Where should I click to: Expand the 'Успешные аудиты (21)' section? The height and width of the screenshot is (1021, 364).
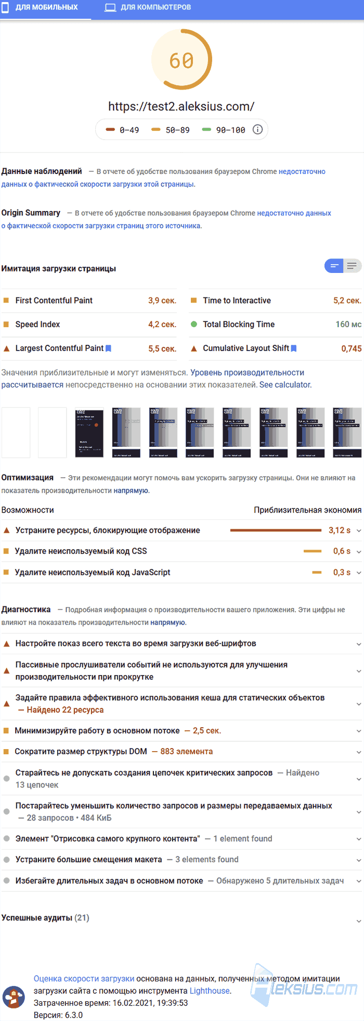[358, 922]
